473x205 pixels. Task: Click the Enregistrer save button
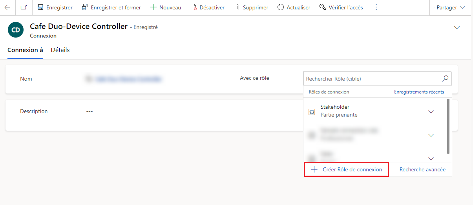pos(55,7)
